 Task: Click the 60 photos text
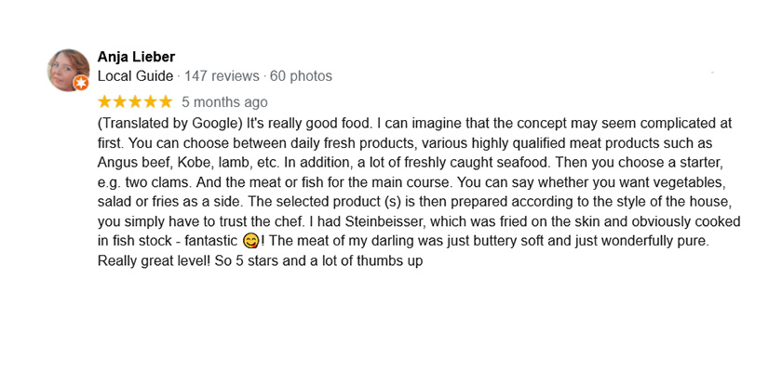[301, 76]
